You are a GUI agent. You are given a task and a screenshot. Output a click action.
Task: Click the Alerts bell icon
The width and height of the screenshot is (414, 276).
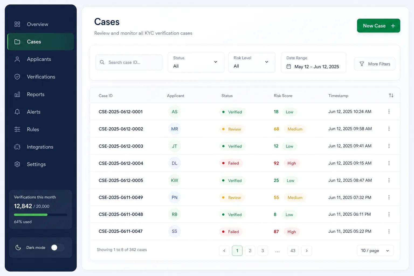point(17,112)
